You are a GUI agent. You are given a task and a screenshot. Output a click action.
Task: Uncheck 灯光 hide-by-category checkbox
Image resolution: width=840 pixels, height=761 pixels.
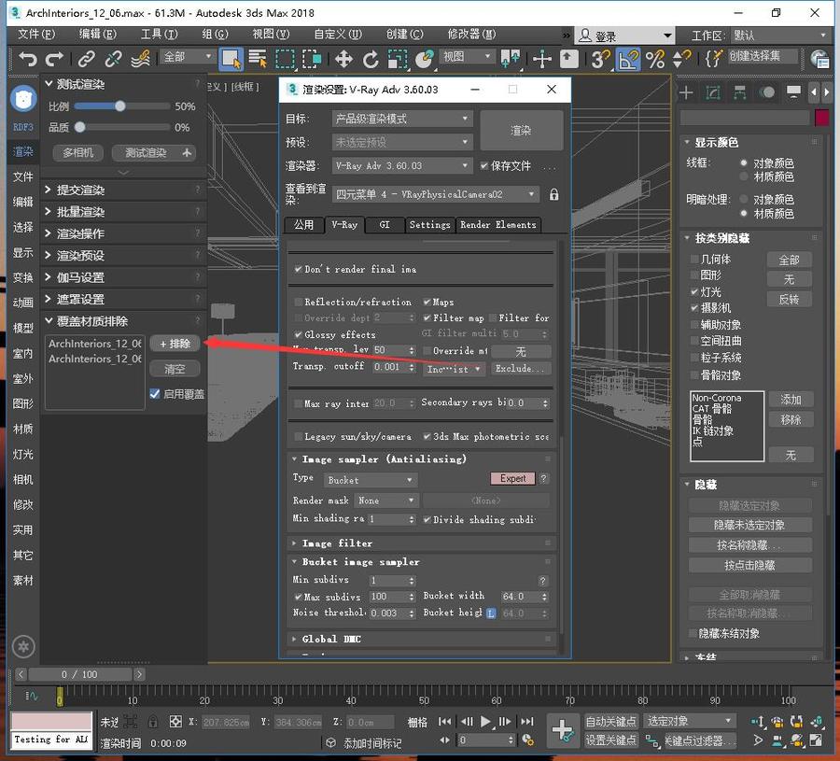pyautogui.click(x=694, y=292)
